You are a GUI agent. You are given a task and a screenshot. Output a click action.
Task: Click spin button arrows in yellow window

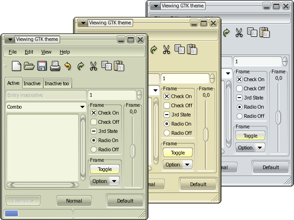click(212, 78)
